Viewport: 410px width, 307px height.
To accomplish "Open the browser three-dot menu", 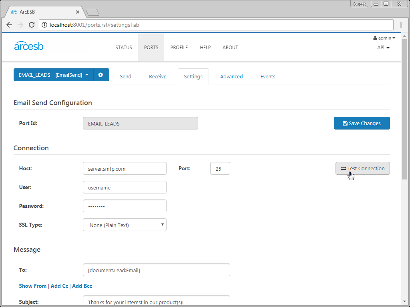I will [401, 25].
